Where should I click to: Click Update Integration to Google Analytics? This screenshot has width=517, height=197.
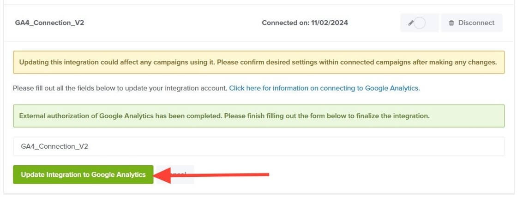pos(83,174)
